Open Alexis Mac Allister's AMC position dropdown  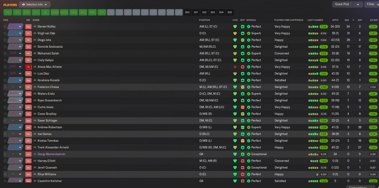pyautogui.click(x=16, y=67)
